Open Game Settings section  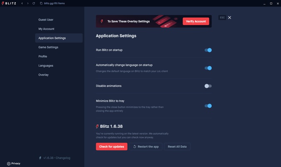(x=48, y=47)
